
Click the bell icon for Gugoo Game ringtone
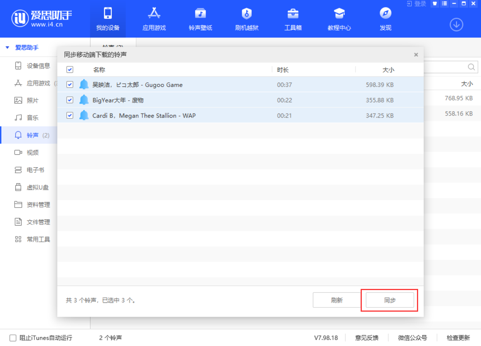click(x=84, y=84)
